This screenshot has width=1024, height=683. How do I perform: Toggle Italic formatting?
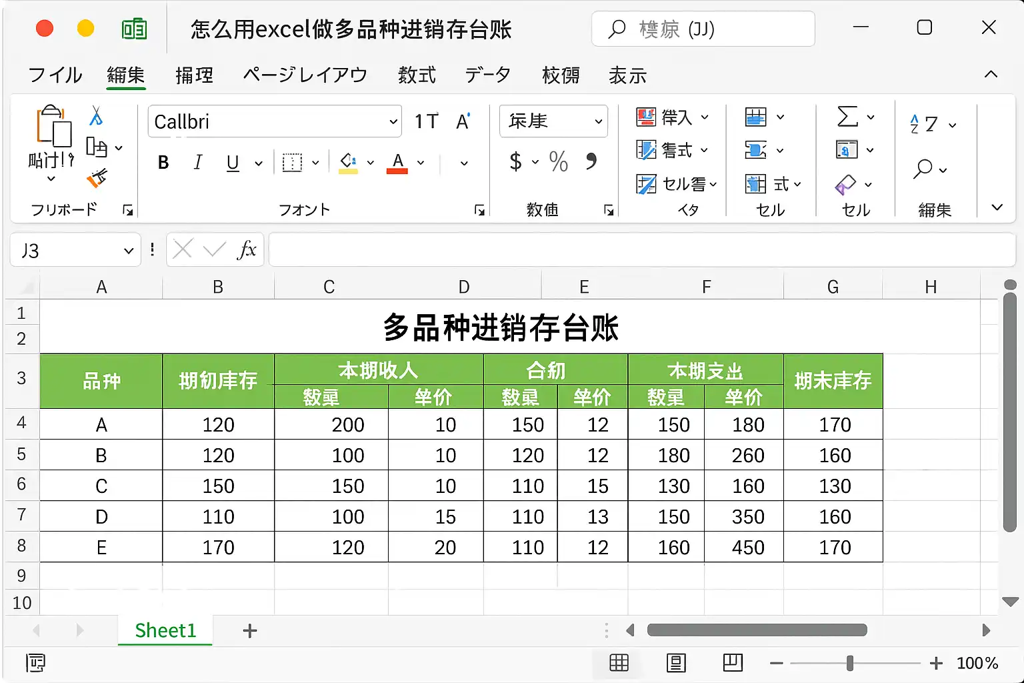(x=198, y=162)
